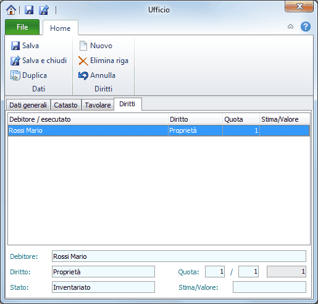318x304 pixels.
Task: Sort by the Stima/Valore column header
Action: (285, 119)
